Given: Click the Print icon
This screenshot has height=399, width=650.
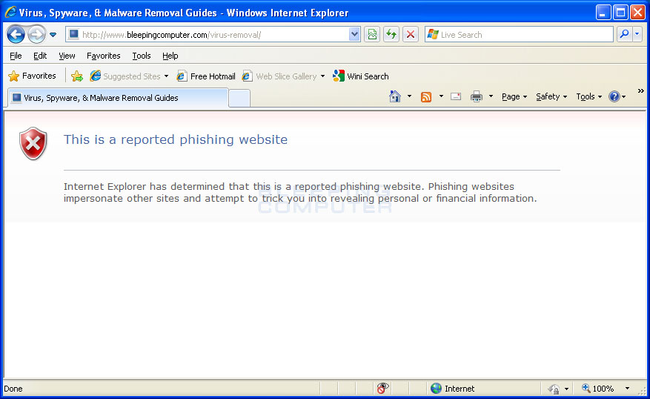Looking at the screenshot, I should pos(477,96).
